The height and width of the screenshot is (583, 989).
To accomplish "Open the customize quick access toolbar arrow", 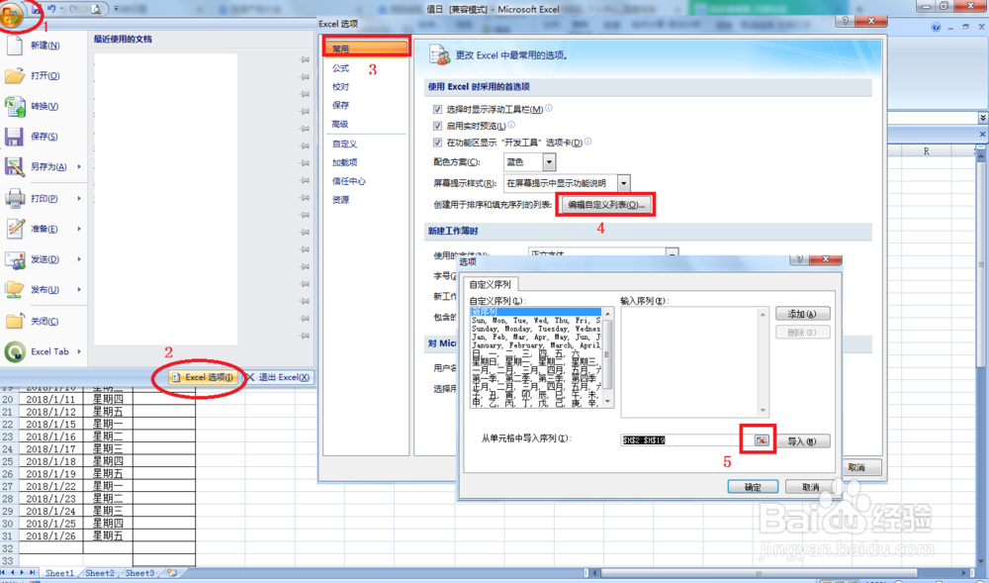I will [116, 9].
